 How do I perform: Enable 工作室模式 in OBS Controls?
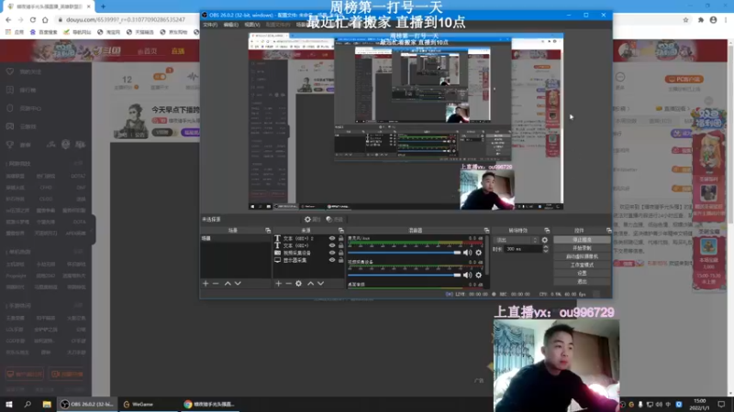tap(582, 265)
